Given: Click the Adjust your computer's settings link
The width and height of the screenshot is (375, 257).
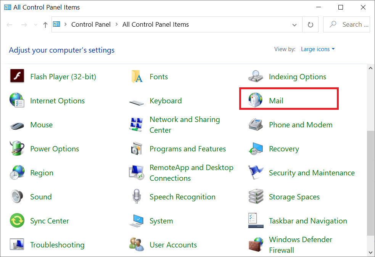Looking at the screenshot, I should pos(61,50).
